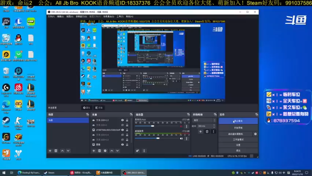The height and width of the screenshot is (176, 312).
Task: Open 视图(V) menu in OBS
Action: tap(70, 16)
